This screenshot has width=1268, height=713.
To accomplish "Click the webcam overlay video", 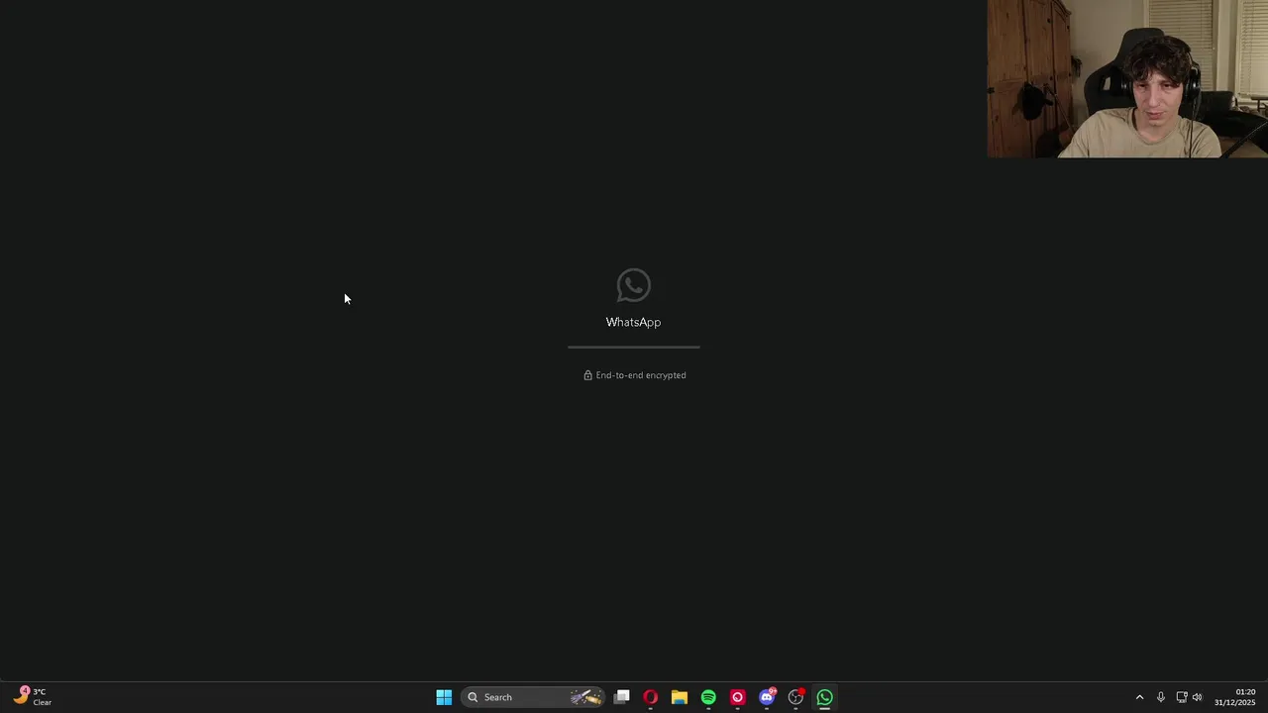I will [1127, 79].
